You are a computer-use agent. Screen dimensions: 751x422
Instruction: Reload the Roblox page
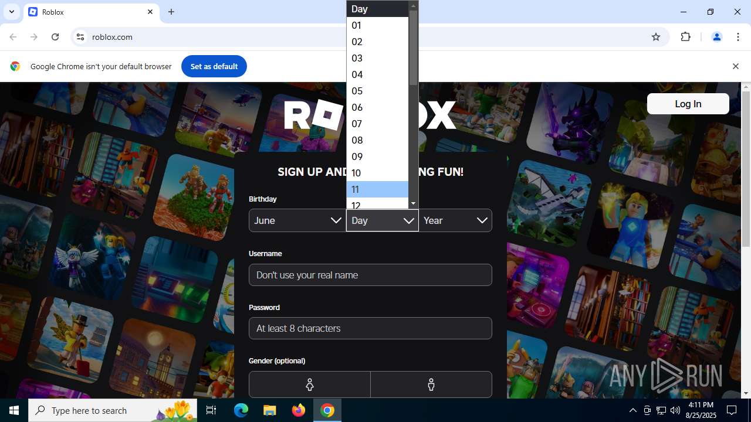(55, 37)
